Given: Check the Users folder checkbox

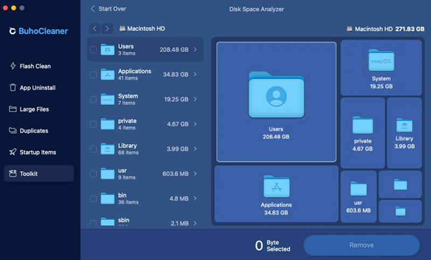Looking at the screenshot, I should click(x=93, y=50).
